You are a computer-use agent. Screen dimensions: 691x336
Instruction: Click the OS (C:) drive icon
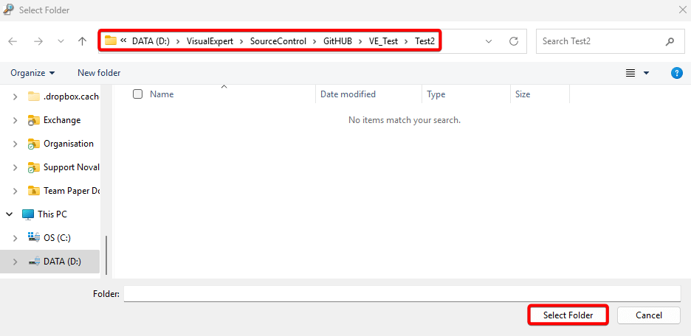[33, 238]
